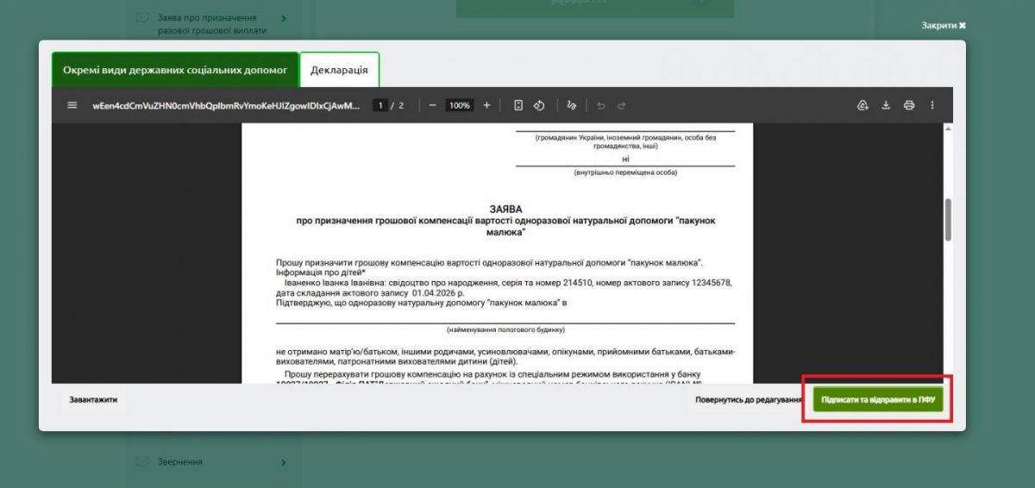Download the PDF document
This screenshot has height=488, width=1035.
click(x=886, y=105)
